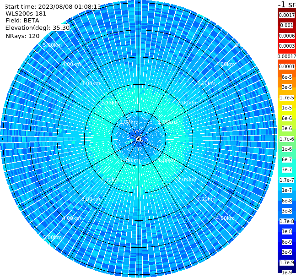296x278 pixels.
Task: Click the Field: BETA label
Action: tap(22, 21)
